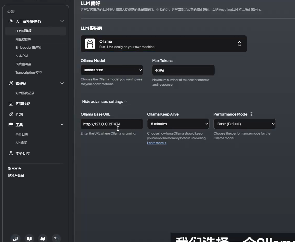Open 向量数据库 settings page
295x242 pixels.
point(23,39)
